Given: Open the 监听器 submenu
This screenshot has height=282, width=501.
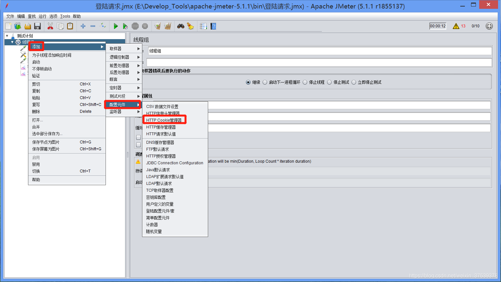Looking at the screenshot, I should pos(124,111).
